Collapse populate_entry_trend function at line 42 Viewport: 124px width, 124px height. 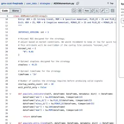(x=10, y=123)
